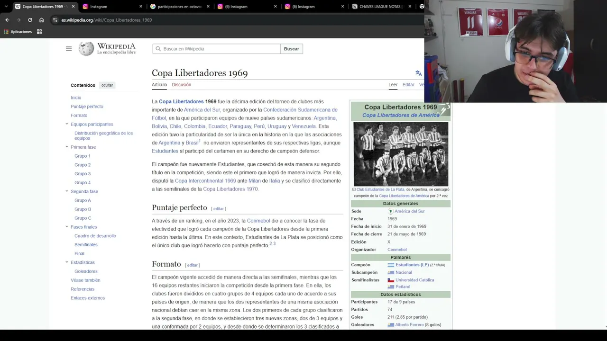
Task: Jump to Cuadro de desarrollo in contents
Action: coord(95,236)
